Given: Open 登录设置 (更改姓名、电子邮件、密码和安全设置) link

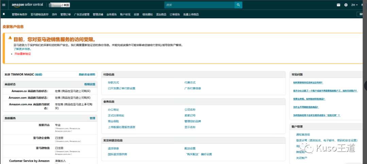Looking at the screenshot, I should [x=327, y=140].
